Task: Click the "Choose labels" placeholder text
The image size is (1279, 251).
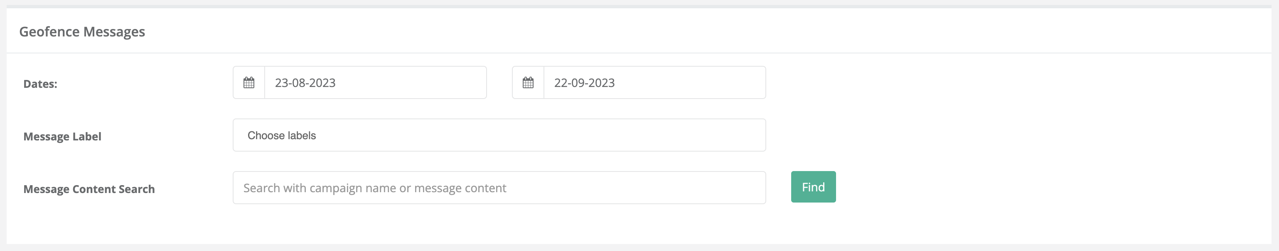Action: 281,136
